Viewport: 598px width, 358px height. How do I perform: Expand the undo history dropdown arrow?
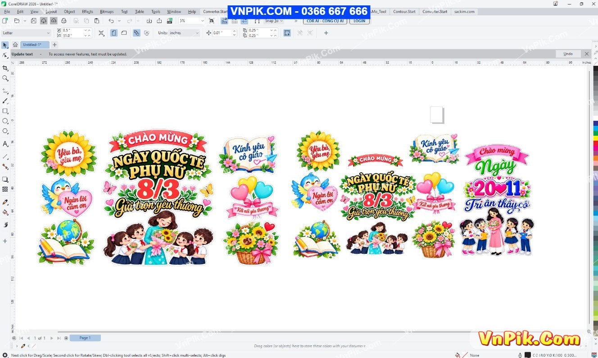coord(119,21)
